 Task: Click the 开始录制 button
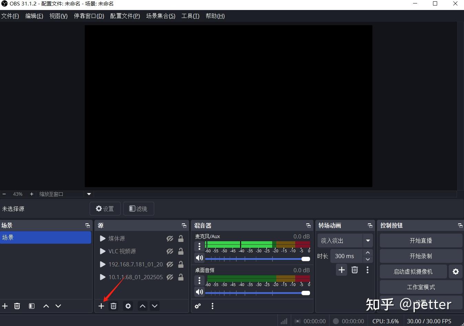[x=421, y=256]
